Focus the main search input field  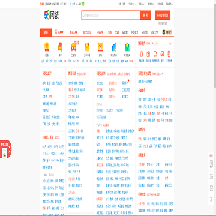pyautogui.click(x=110, y=16)
